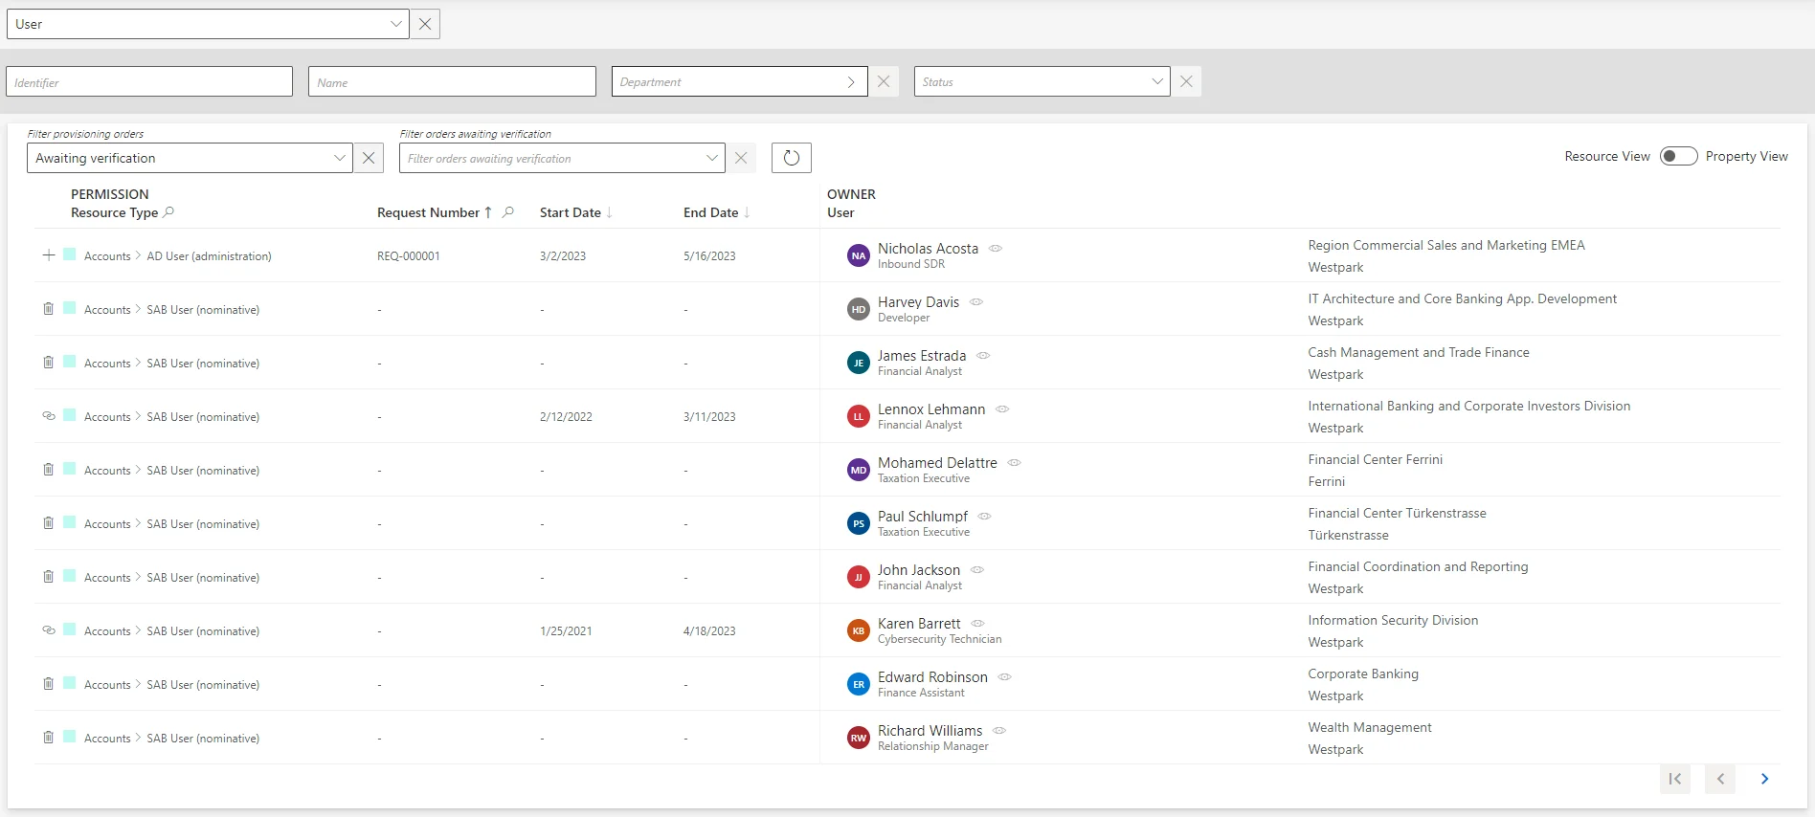The image size is (1815, 817).
Task: Focus the Name search field
Action: (x=452, y=81)
